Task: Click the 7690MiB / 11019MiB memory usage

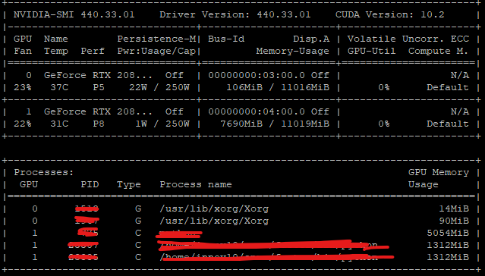Action: (x=275, y=124)
